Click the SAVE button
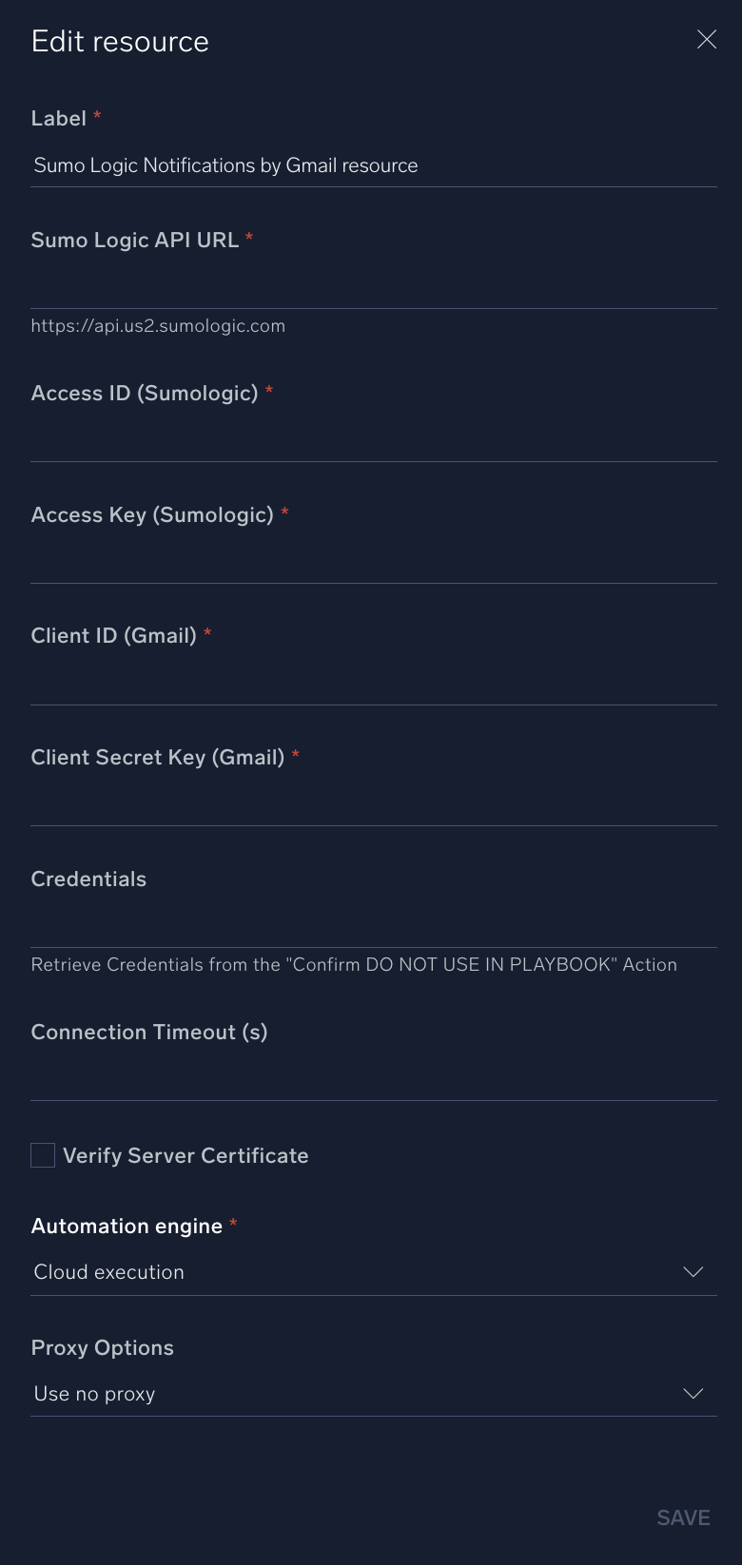Screen dimensions: 742x1565 (683, 1517)
